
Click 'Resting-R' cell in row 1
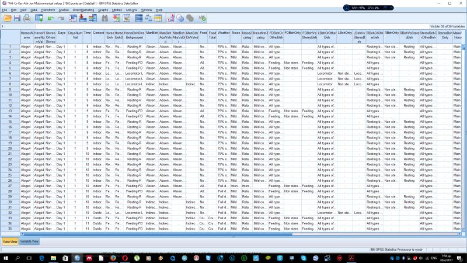[x=134, y=47]
